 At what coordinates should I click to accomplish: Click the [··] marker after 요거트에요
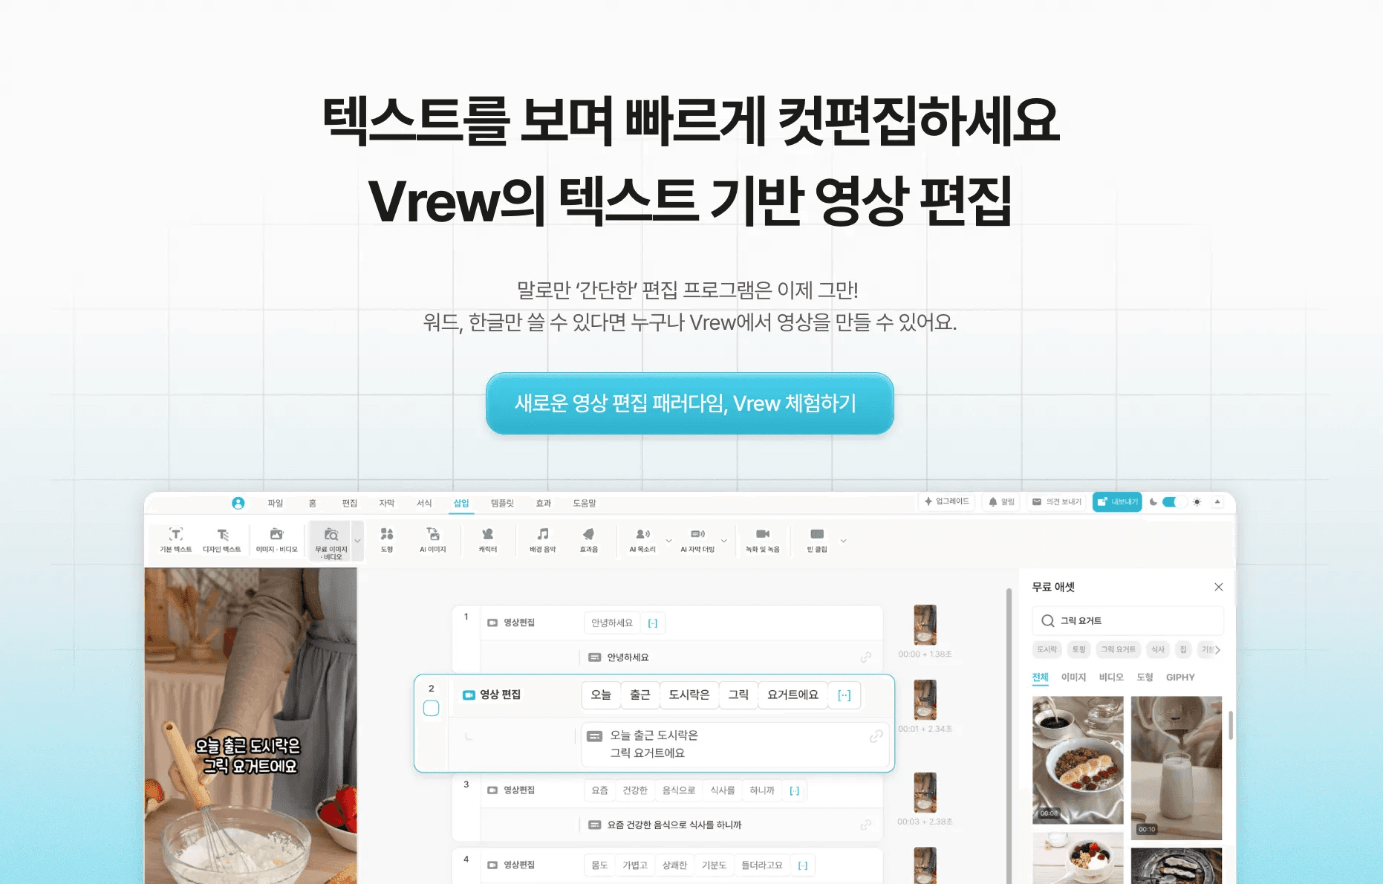click(845, 695)
